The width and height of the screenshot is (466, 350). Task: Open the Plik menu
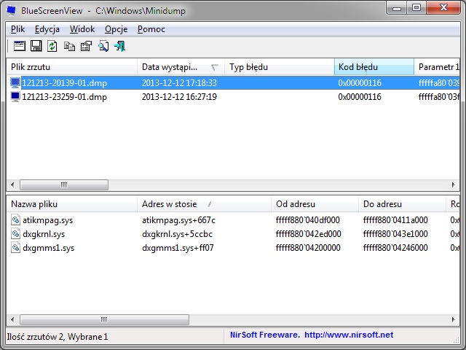pos(17,29)
